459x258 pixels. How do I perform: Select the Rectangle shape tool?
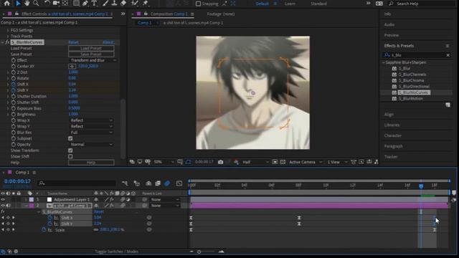(76, 3)
